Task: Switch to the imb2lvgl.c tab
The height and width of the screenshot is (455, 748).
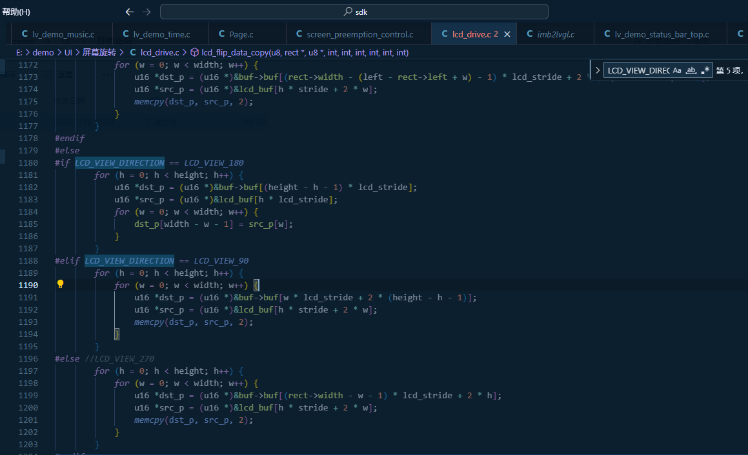Action: point(555,34)
